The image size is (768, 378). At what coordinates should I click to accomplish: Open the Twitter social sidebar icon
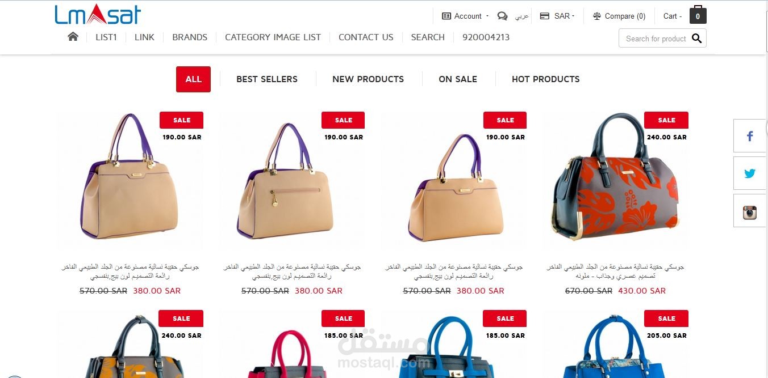pyautogui.click(x=750, y=173)
